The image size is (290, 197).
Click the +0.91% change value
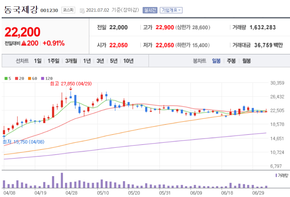pyautogui.click(x=53, y=44)
